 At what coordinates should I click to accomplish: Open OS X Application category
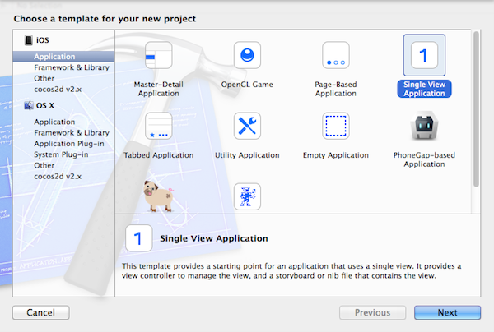54,122
